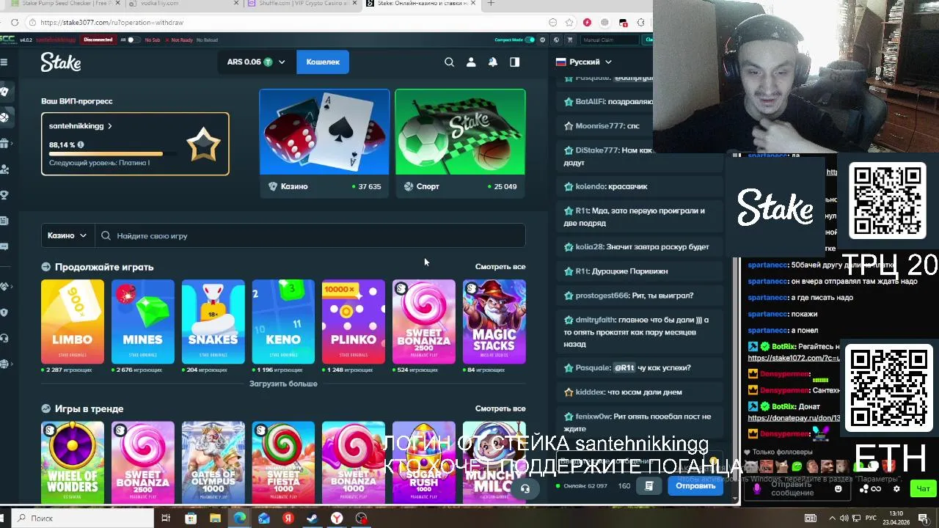The image size is (939, 528).
Task: Click Смотреть все for Продолжайте играть
Action: (x=500, y=267)
